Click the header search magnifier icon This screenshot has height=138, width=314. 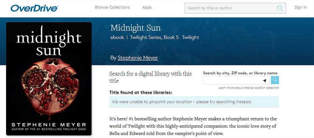[279, 8]
